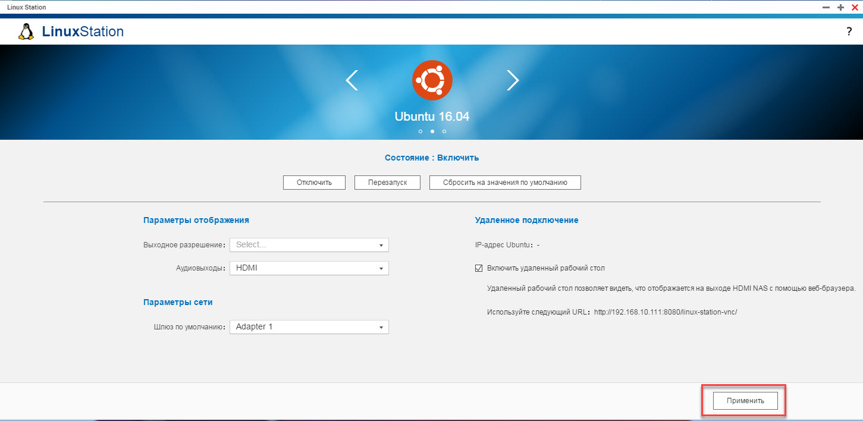Select the middle carousel page dot
Viewport: 863px width, 421px height.
(x=432, y=131)
